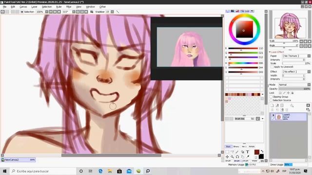Switch to the Artistic tool tab
The width and height of the screenshot is (312, 175).
[252, 146]
